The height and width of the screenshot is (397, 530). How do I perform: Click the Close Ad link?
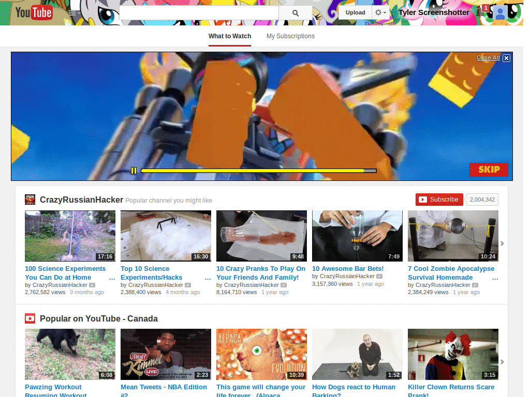click(488, 57)
